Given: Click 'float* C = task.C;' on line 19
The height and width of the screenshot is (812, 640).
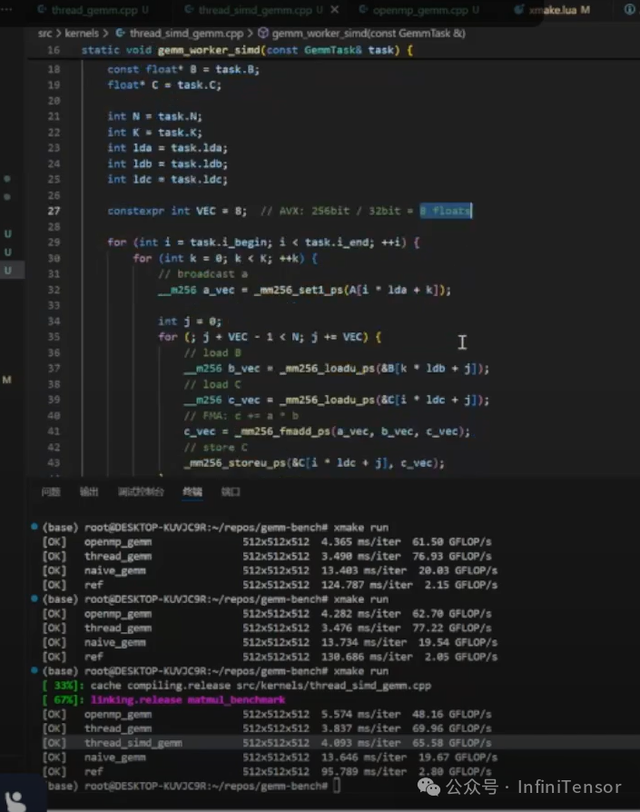Looking at the screenshot, I should [164, 85].
